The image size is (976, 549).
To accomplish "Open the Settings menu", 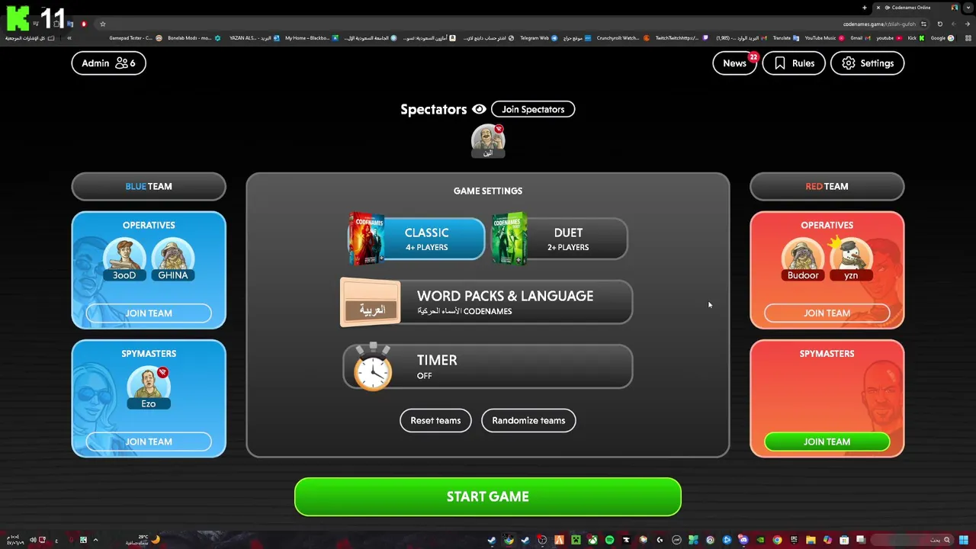I will 868,63.
